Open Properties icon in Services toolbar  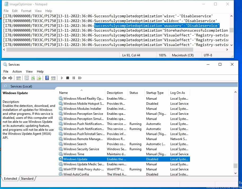[27, 78]
